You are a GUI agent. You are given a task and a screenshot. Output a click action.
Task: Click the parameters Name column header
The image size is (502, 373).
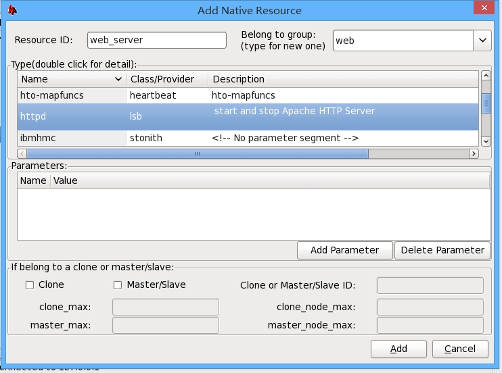click(x=33, y=180)
